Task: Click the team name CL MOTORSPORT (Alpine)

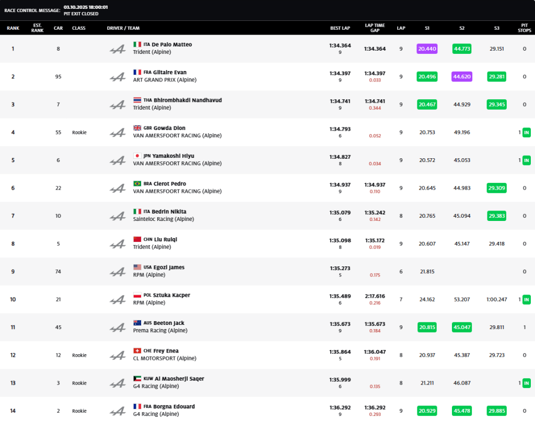Action: point(165,358)
